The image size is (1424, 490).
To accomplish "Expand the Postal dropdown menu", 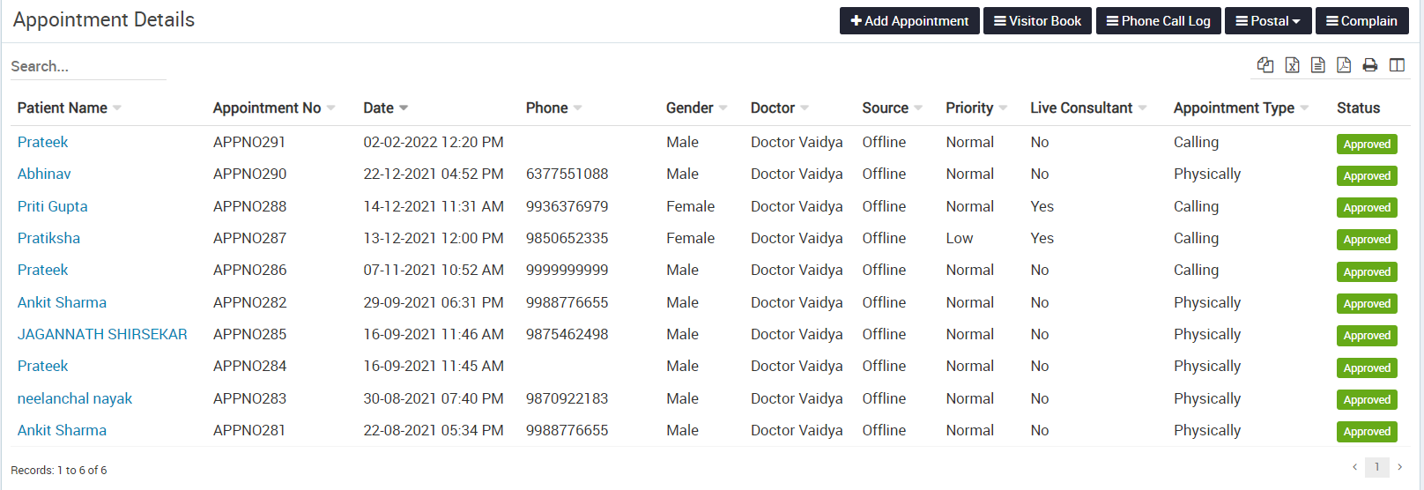I will (x=1268, y=21).
